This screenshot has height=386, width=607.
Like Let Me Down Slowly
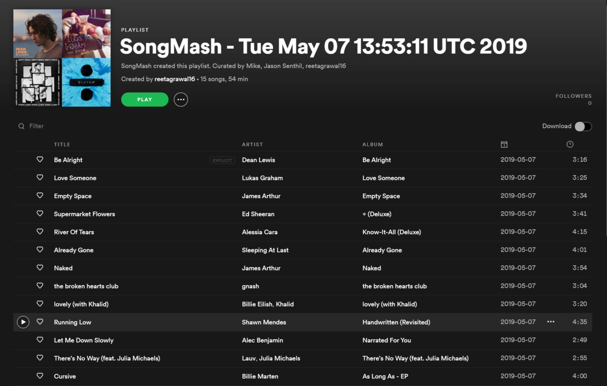tap(40, 340)
